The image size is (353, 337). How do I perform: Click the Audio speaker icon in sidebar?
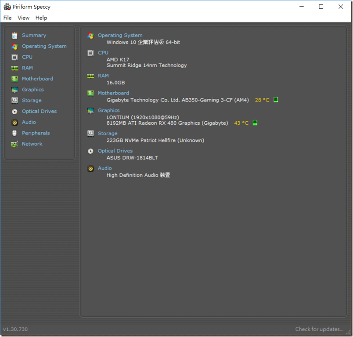point(14,122)
